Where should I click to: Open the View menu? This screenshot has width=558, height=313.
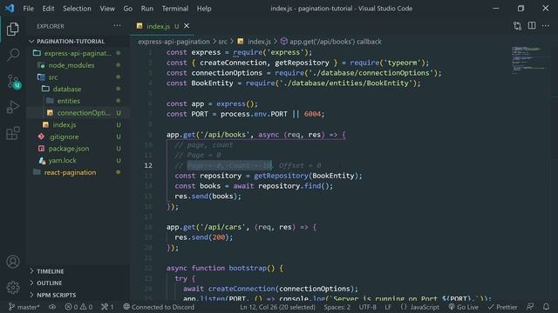107,8
